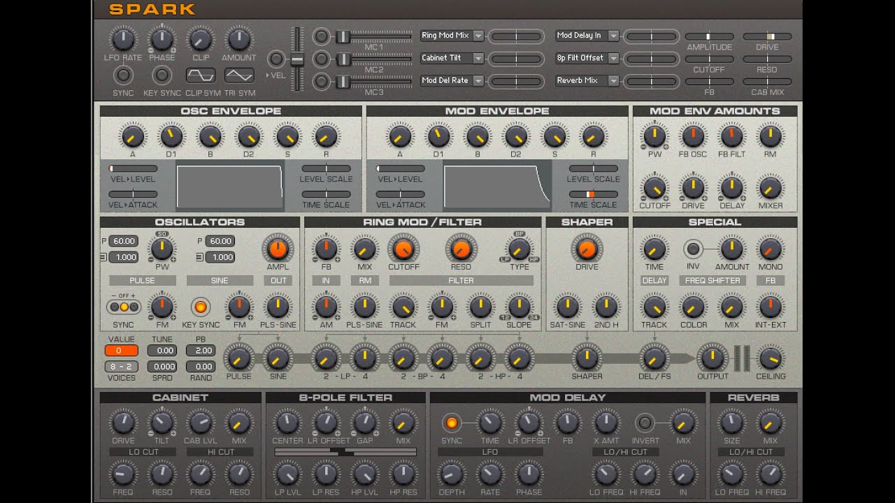The image size is (895, 503).
Task: Toggle the MC2 round button
Action: [x=321, y=59]
